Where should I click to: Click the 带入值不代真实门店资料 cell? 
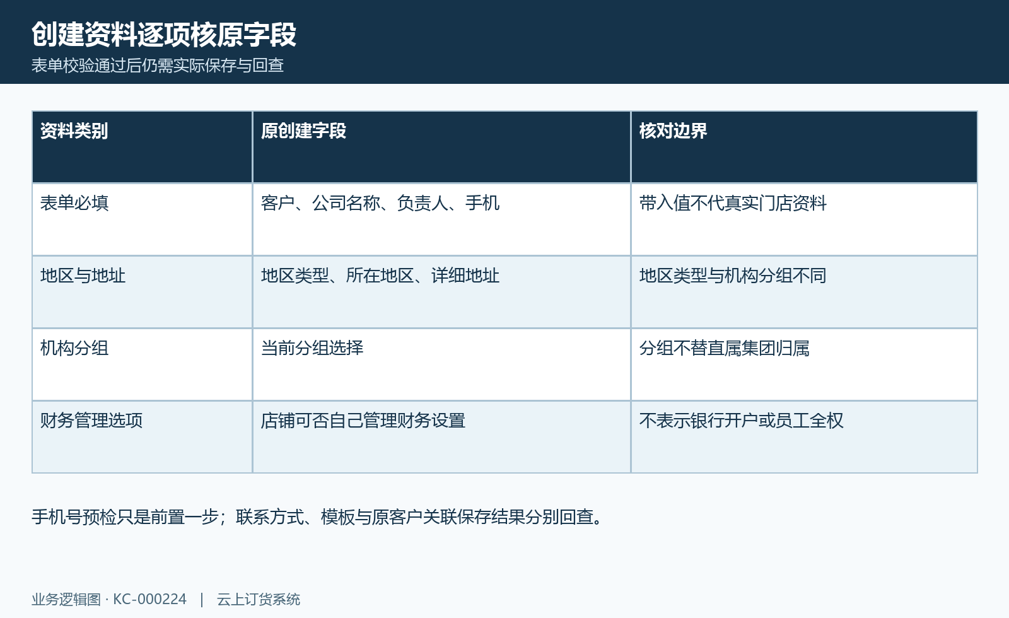(x=804, y=219)
